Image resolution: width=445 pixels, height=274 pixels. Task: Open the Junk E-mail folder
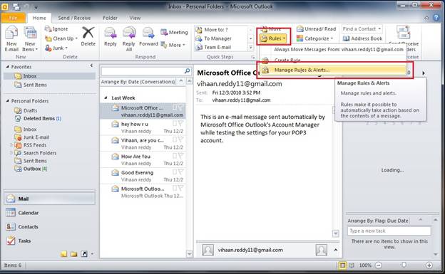coord(36,137)
